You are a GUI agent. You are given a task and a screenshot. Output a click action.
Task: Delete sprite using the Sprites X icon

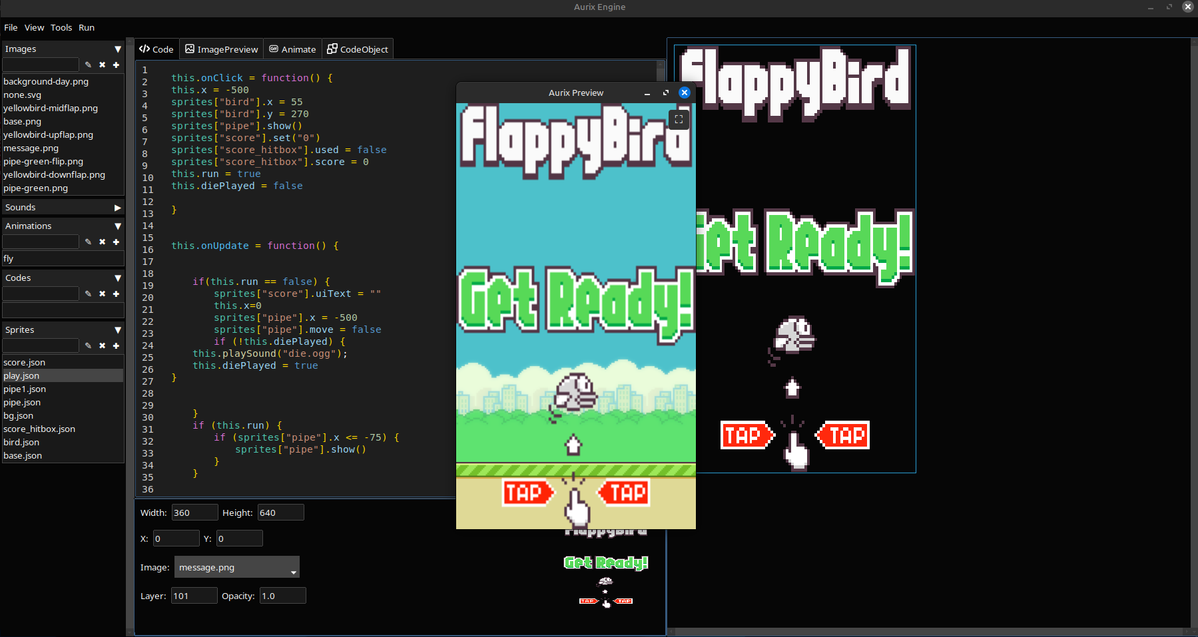(x=102, y=345)
